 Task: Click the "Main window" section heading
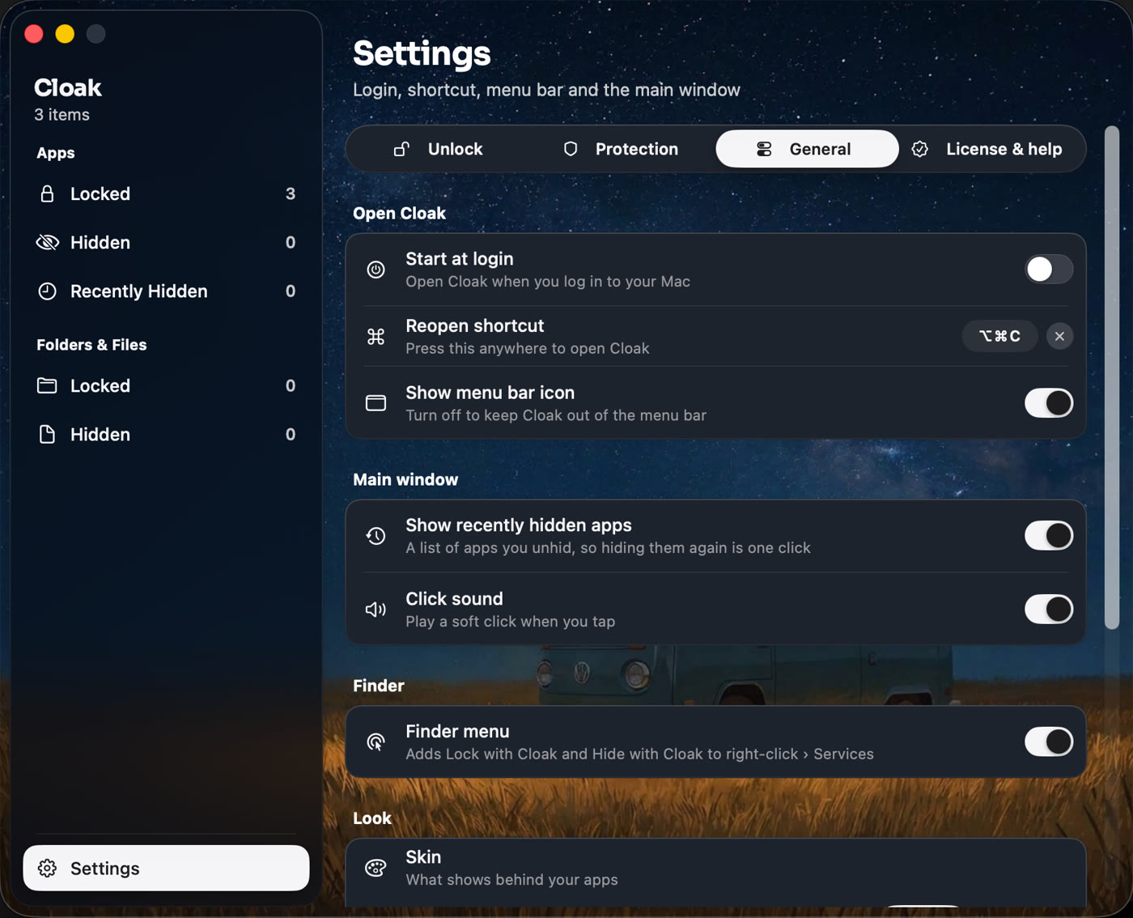405,480
